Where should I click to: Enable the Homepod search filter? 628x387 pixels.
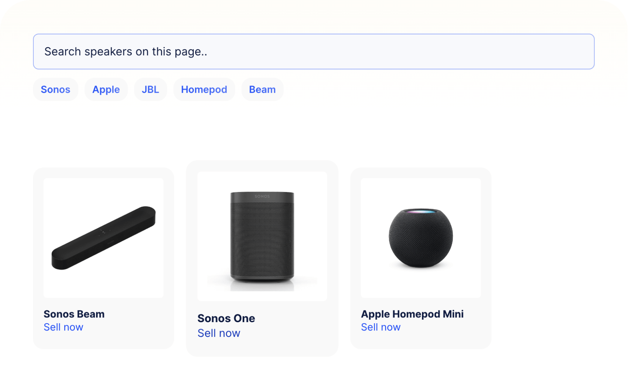click(204, 89)
